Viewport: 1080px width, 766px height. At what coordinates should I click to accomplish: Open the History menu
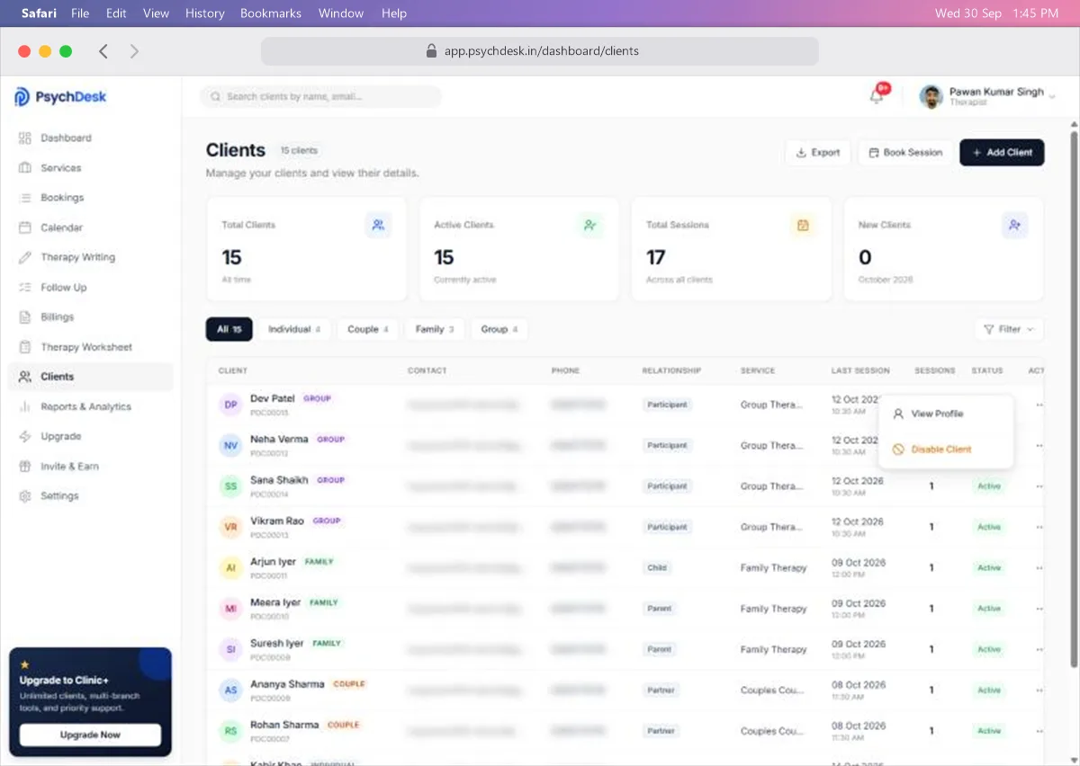tap(204, 13)
